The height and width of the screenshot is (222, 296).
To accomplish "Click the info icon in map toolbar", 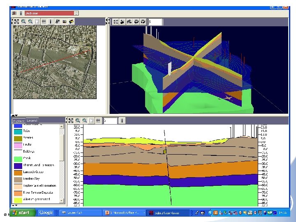I will click(51, 21).
